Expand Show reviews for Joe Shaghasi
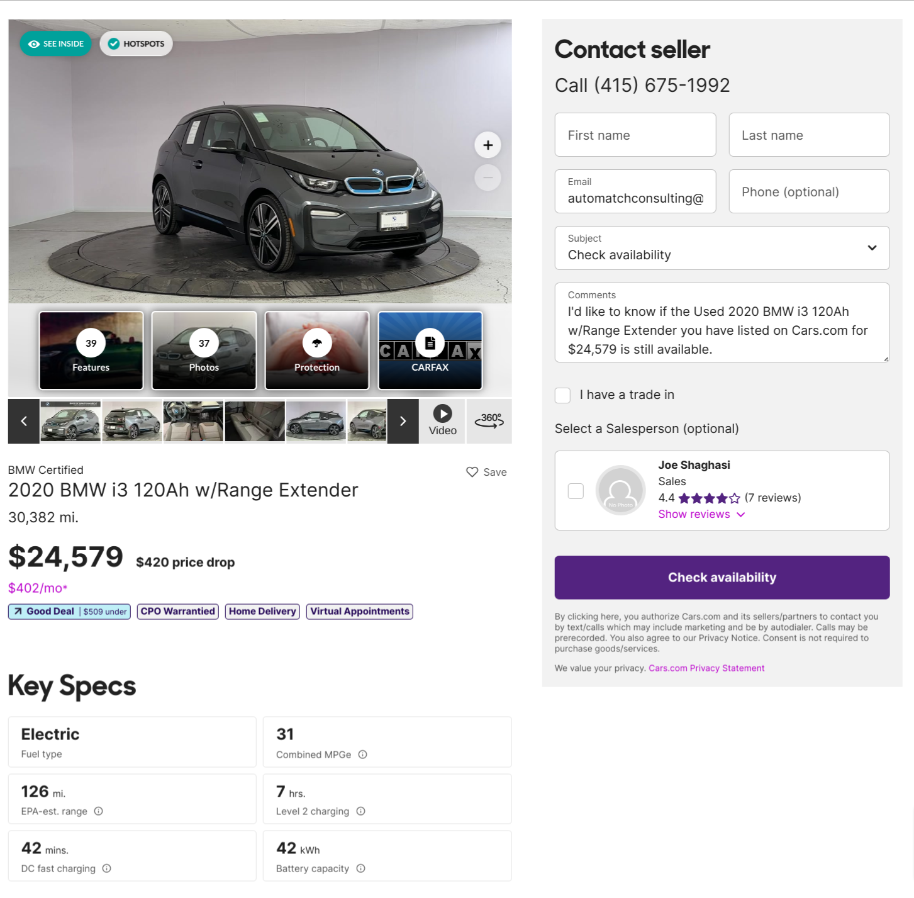Viewport: 914px width, 898px height. 701,514
